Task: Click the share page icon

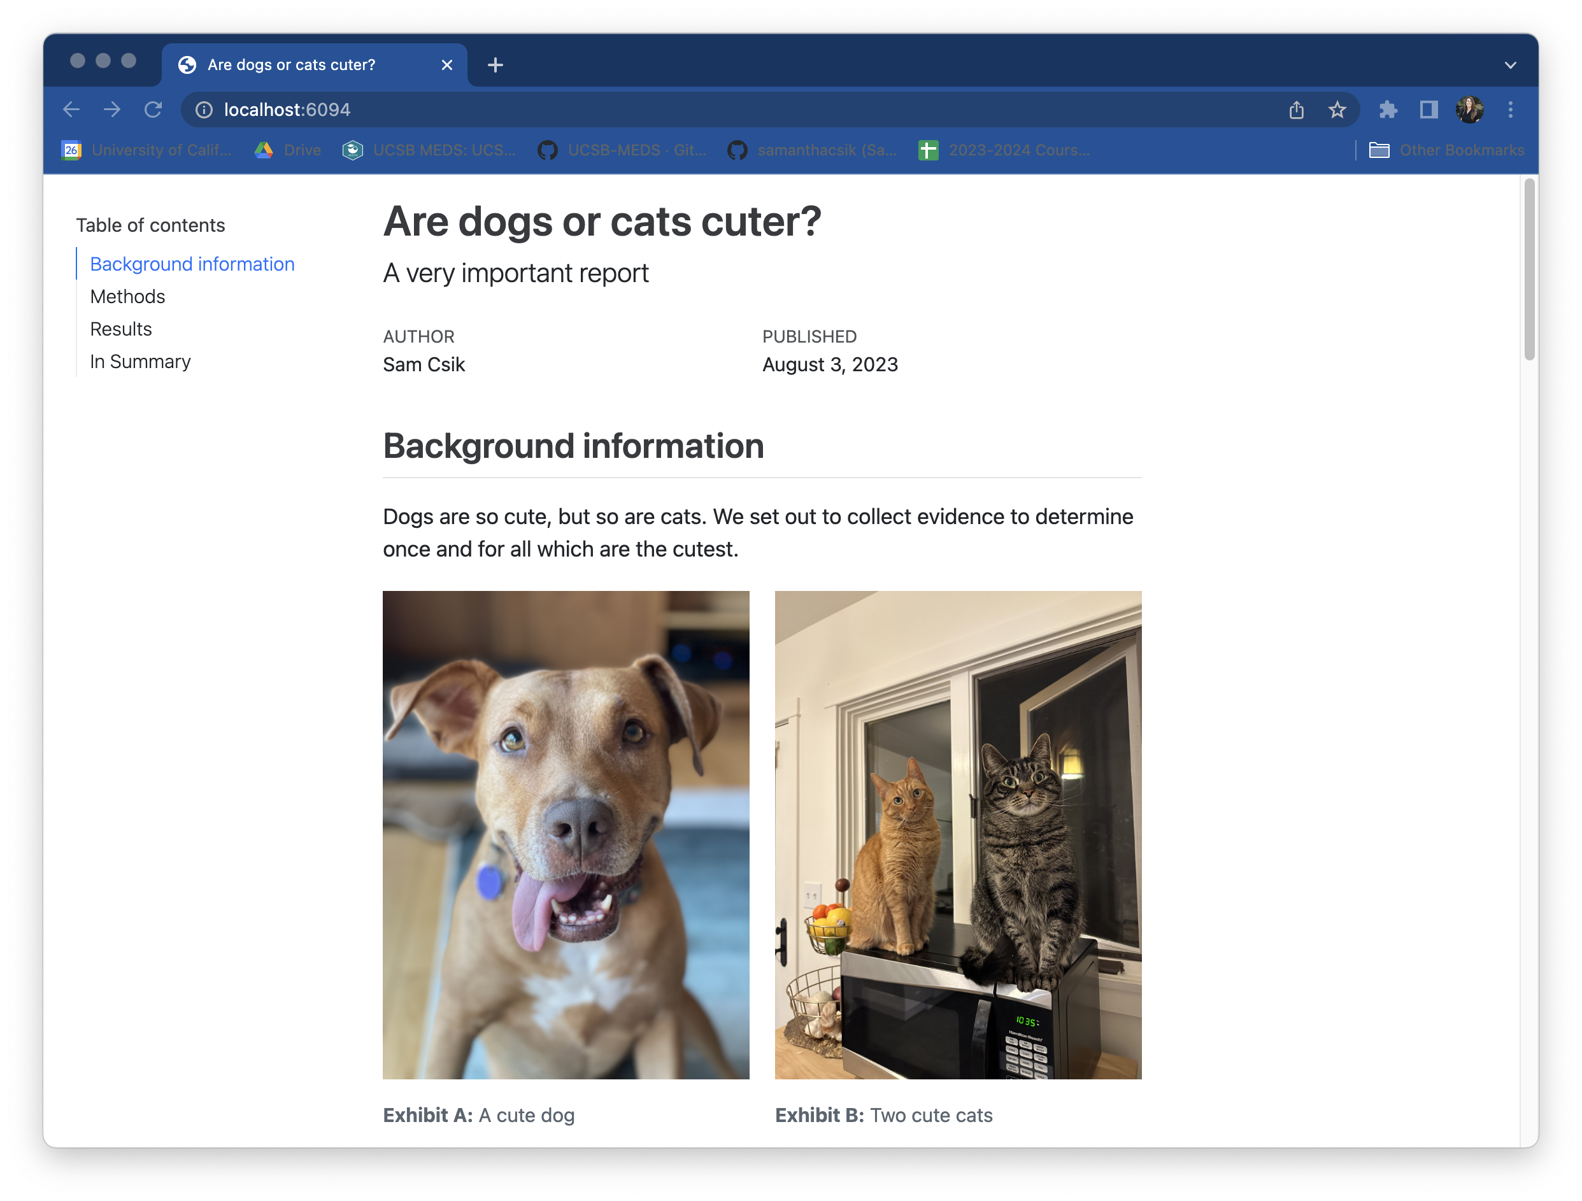Action: pyautogui.click(x=1296, y=110)
